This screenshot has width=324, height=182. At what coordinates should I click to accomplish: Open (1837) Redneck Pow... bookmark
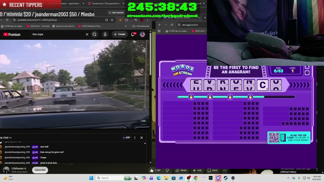click(90, 26)
